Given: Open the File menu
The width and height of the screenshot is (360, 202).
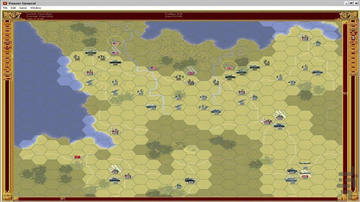Looking at the screenshot, I should [x=5, y=8].
